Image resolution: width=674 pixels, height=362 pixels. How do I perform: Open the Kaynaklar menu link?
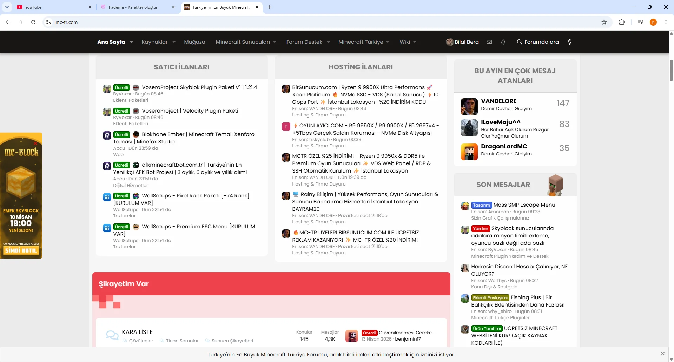154,42
